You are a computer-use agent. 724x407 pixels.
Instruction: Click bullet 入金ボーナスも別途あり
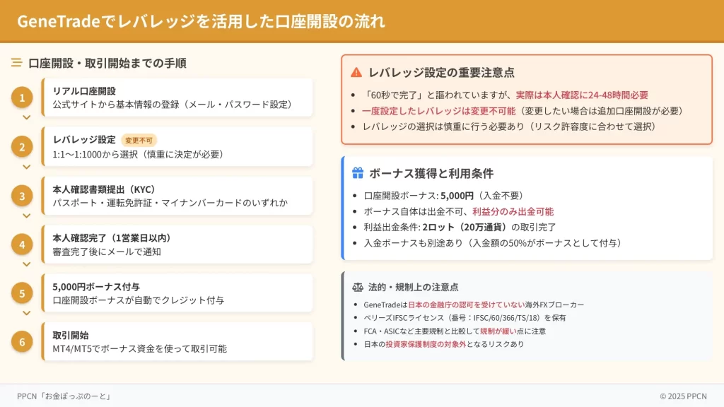pos(494,243)
